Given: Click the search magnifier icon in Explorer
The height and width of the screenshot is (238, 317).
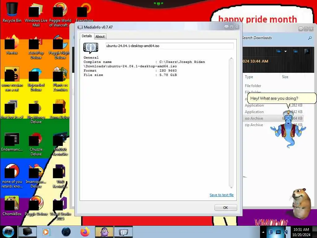Looking at the screenshot, I should click(310, 38).
